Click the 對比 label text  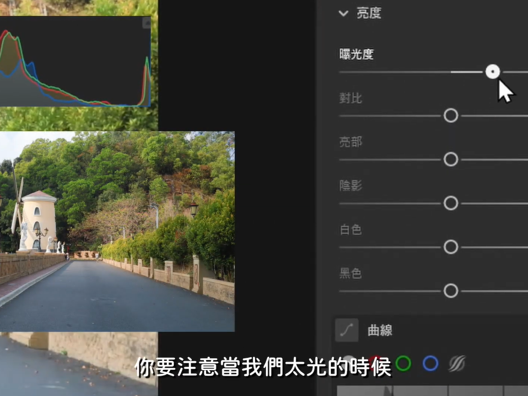tap(351, 98)
